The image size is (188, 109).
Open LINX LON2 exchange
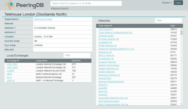click(x=12, y=68)
